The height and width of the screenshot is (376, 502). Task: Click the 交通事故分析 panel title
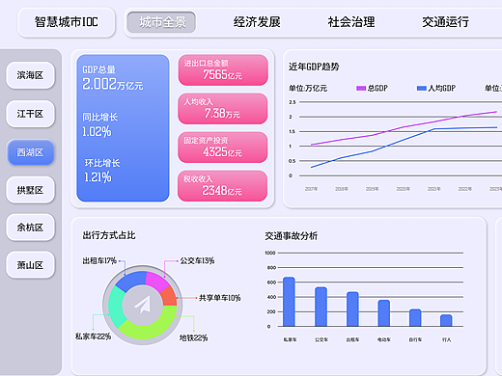[x=292, y=236]
